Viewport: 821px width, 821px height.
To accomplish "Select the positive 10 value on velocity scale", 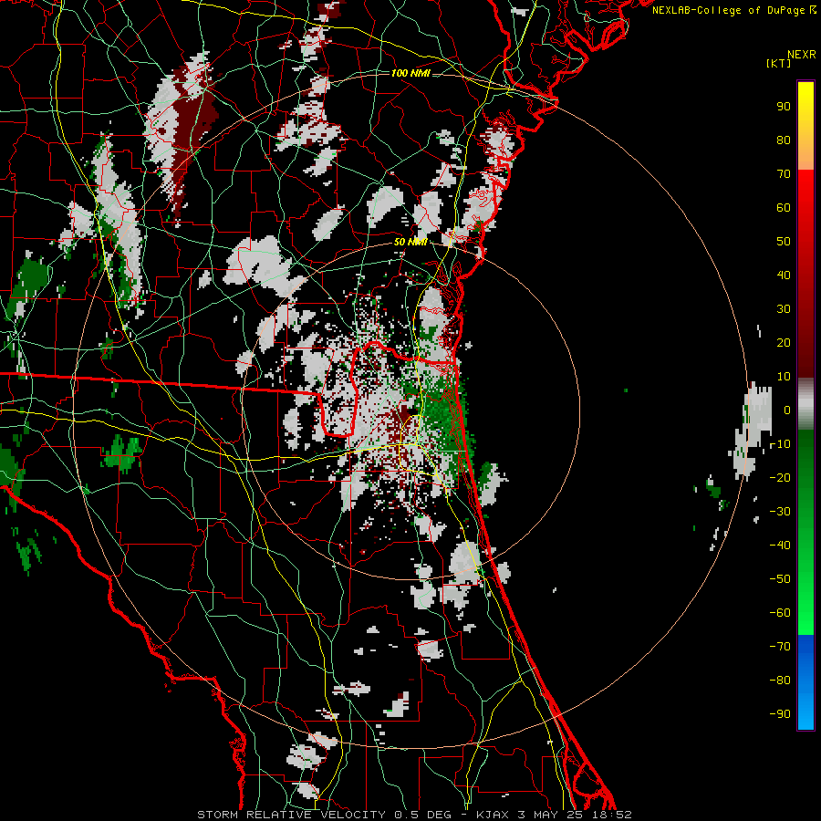I will click(x=784, y=377).
